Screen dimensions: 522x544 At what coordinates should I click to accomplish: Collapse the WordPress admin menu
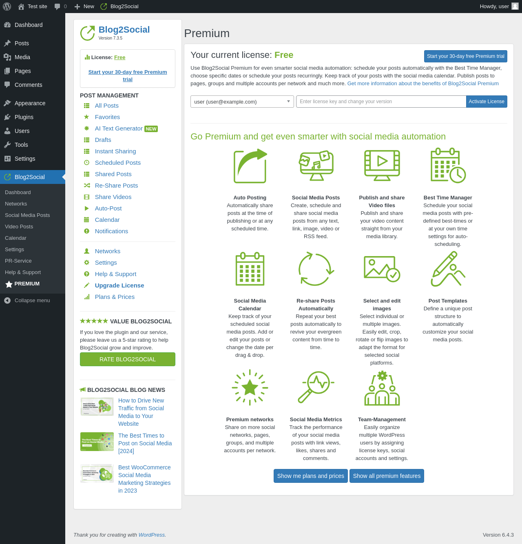pyautogui.click(x=33, y=301)
